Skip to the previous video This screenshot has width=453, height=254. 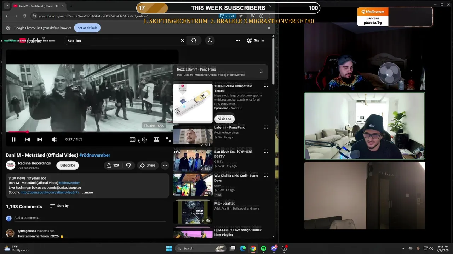pos(27,139)
